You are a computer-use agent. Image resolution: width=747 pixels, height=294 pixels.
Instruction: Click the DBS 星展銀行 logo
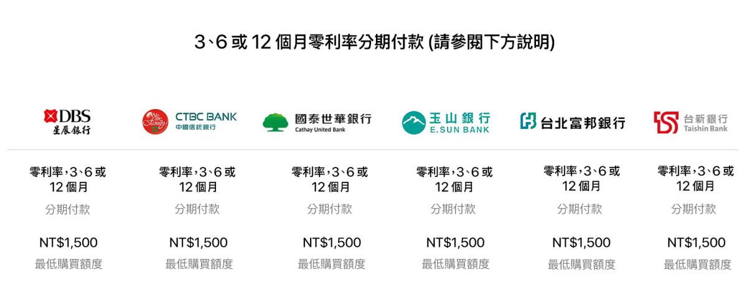point(67,122)
